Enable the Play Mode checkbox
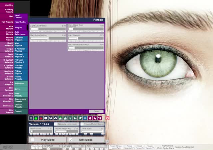The width and height of the screenshot is (213, 150). pyautogui.click(x=32, y=140)
